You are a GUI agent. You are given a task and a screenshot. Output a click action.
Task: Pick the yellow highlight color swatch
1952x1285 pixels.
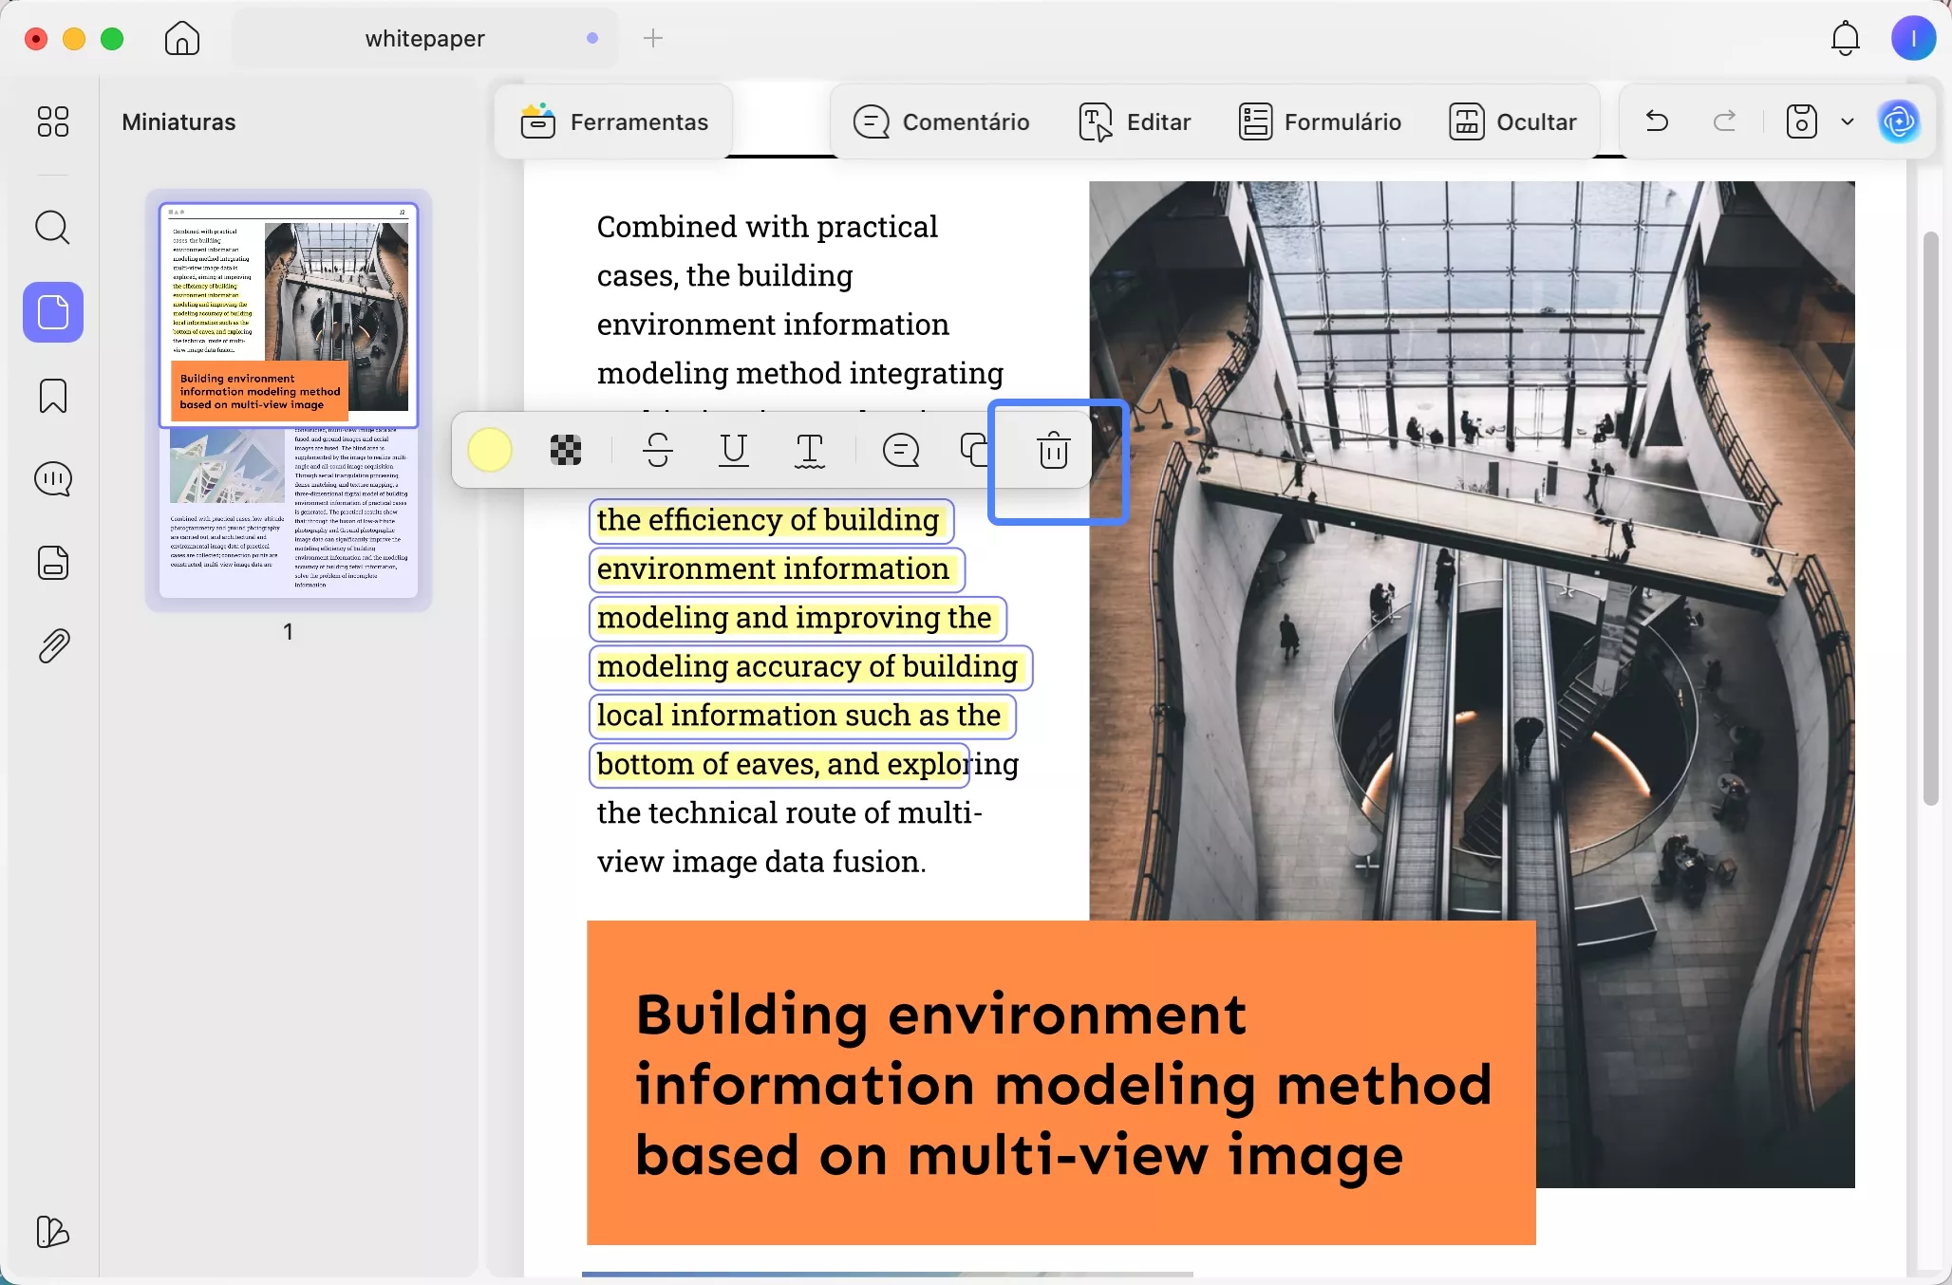click(490, 450)
